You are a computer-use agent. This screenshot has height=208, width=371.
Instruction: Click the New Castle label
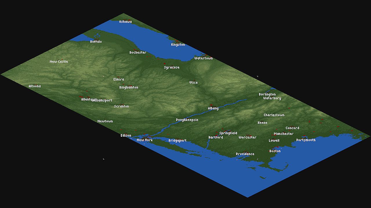[x=59, y=62]
